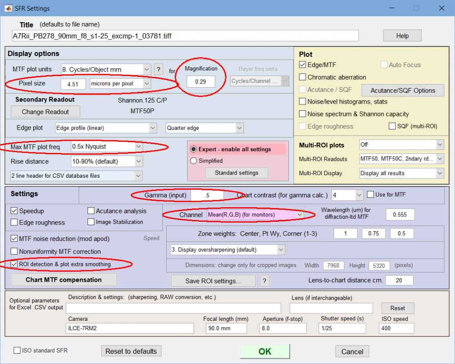Enable the Chromatic aberration checkbox
The width and height of the screenshot is (455, 364).
tap(303, 77)
